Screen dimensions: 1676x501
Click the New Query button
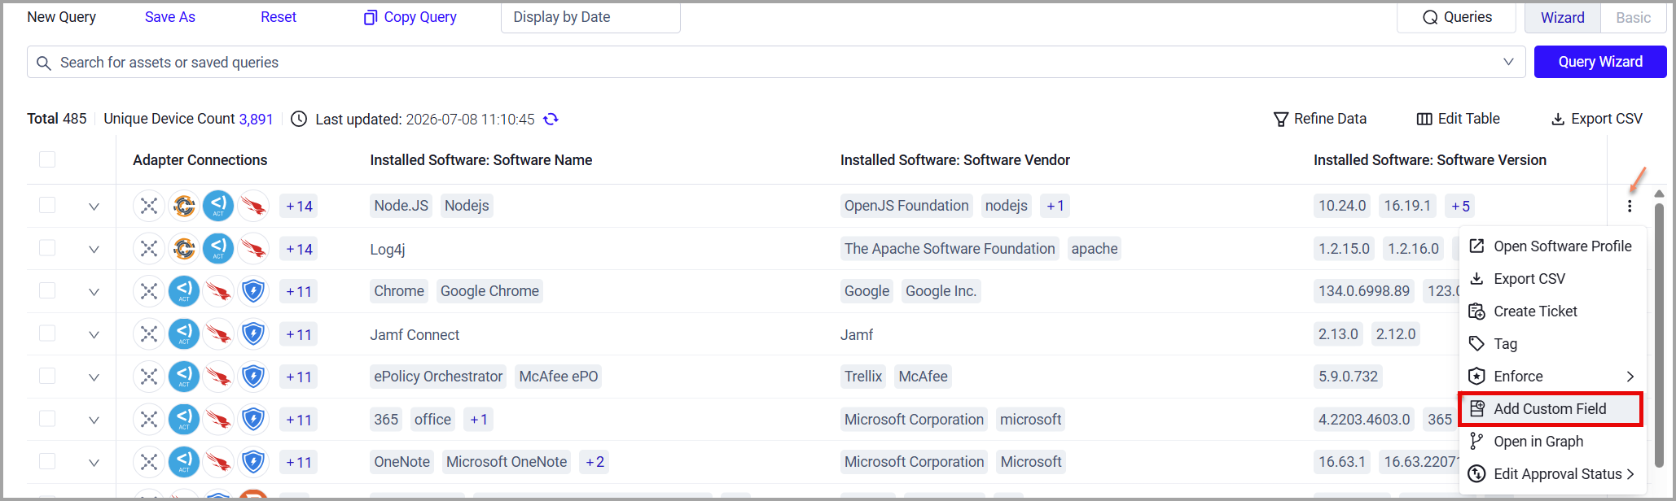(x=62, y=17)
